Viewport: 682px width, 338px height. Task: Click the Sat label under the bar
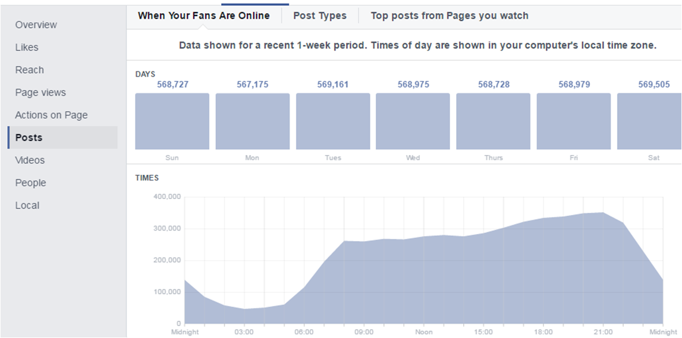click(654, 157)
